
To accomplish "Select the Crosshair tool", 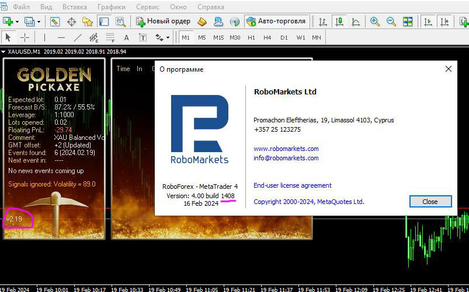I will pyautogui.click(x=25, y=38).
